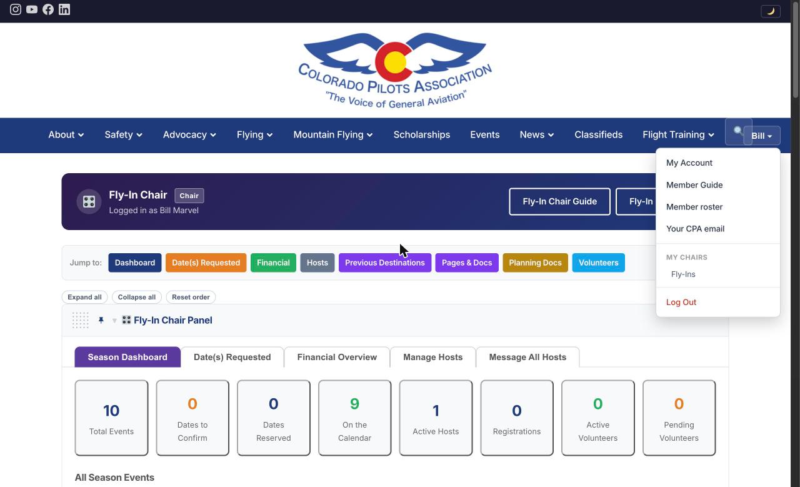Open the Instagram social link

16,9
